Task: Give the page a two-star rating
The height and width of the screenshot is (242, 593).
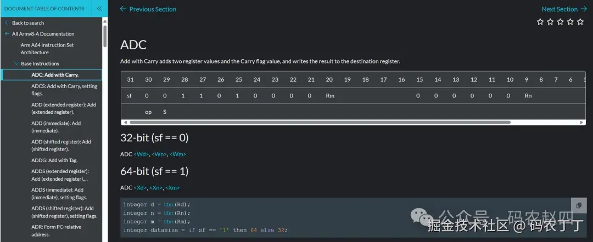Action: [x=550, y=22]
